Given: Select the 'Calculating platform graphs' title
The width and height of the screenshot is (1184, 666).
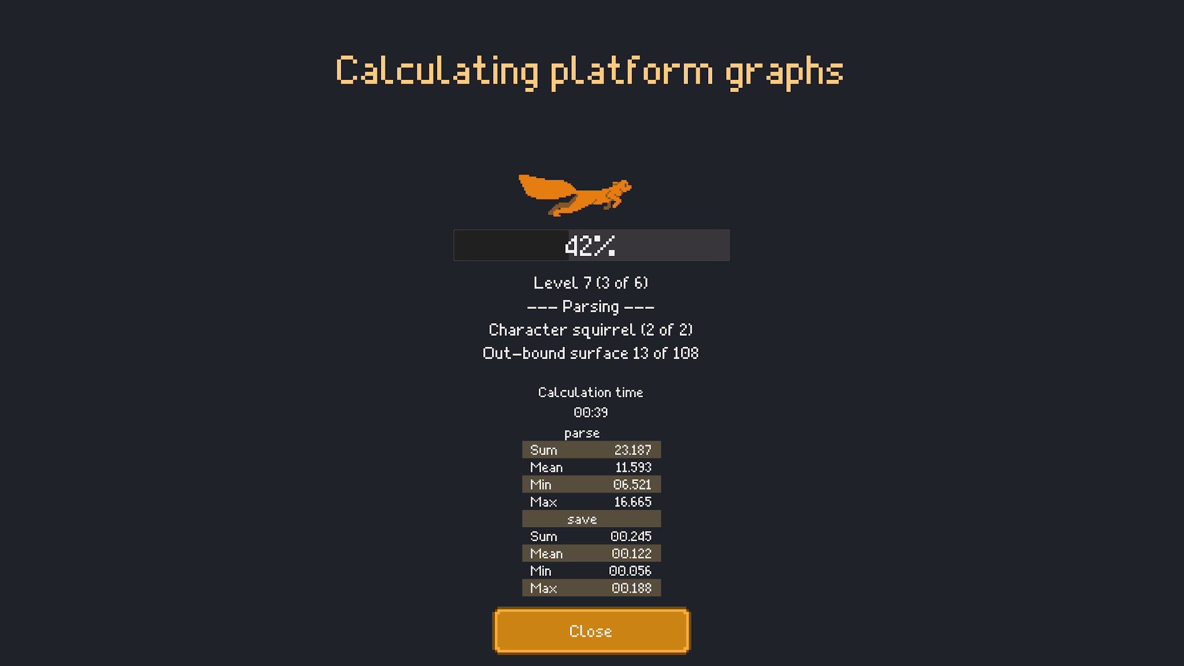Looking at the screenshot, I should tap(590, 71).
